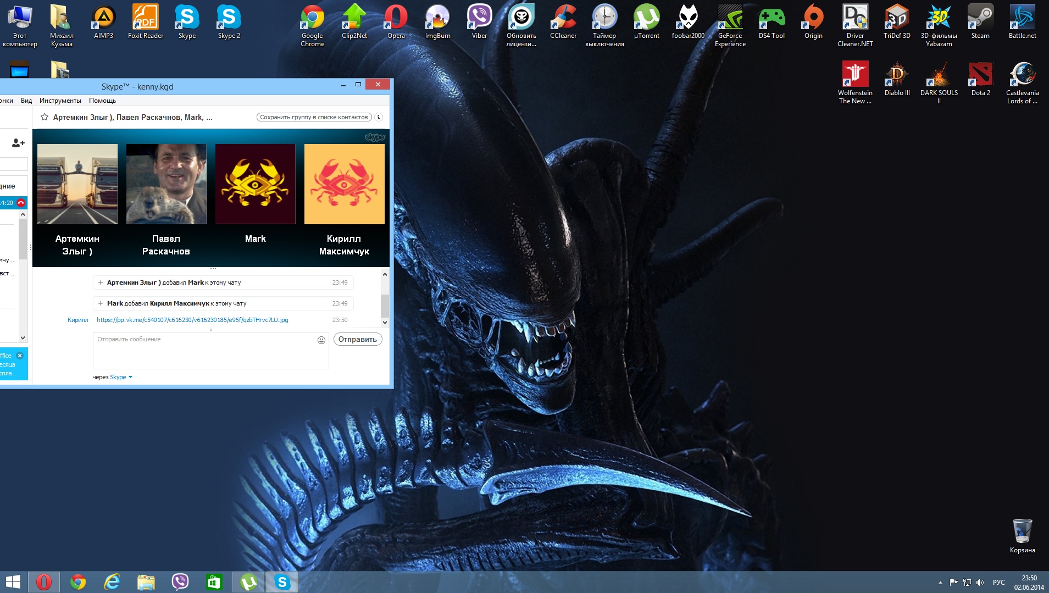End the call with red hang-up button
The height and width of the screenshot is (593, 1049).
(x=21, y=203)
